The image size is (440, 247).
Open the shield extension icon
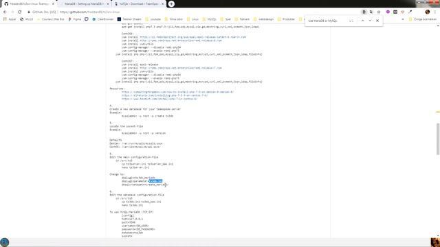(403, 12)
